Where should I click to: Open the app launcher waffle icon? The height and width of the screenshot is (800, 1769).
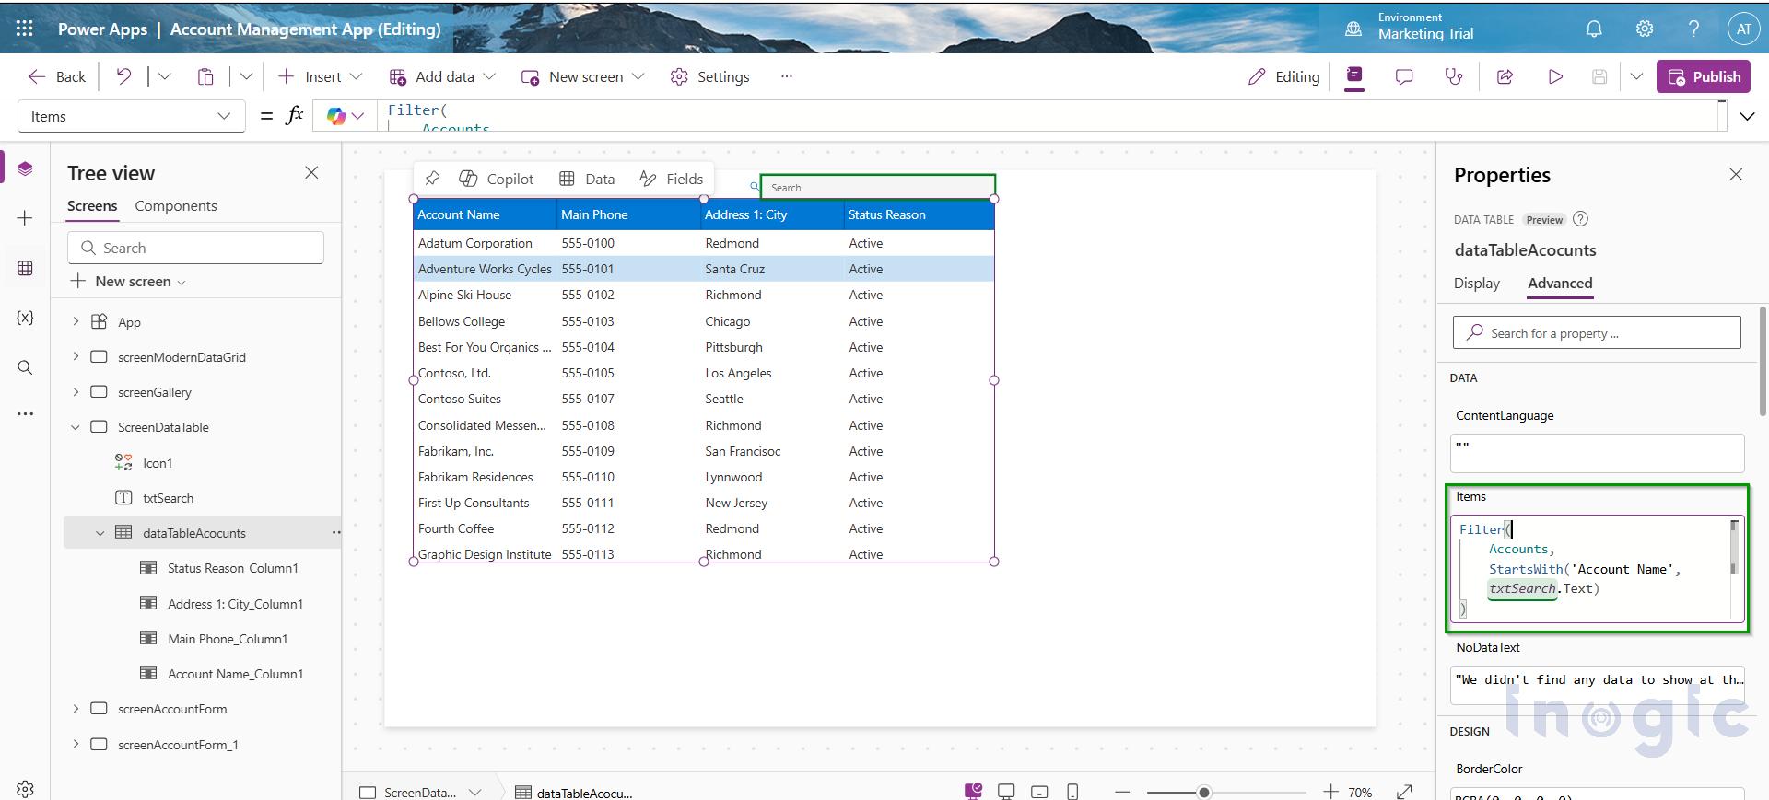tap(25, 29)
